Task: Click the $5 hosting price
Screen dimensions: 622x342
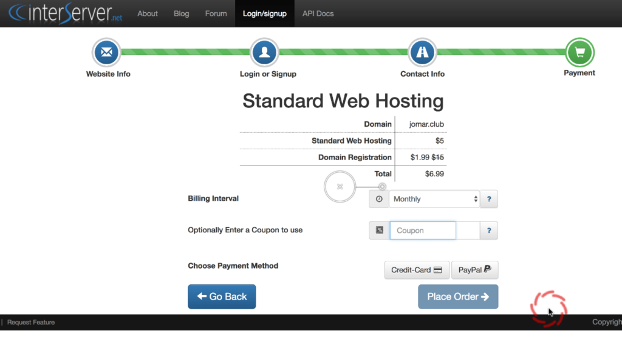Action: point(440,141)
